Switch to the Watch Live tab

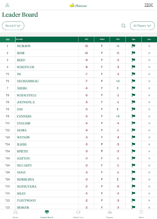click(78, 214)
